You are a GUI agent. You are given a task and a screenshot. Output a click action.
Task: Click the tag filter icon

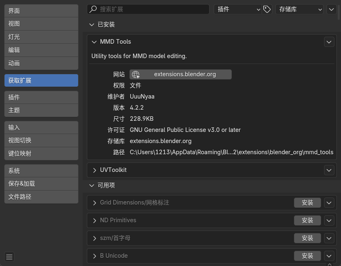point(267,9)
